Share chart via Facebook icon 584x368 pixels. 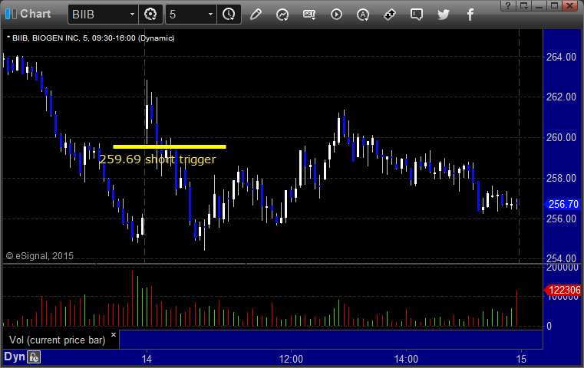(470, 15)
